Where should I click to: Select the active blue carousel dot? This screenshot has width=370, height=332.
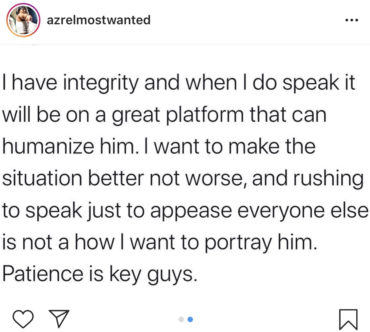190,319
